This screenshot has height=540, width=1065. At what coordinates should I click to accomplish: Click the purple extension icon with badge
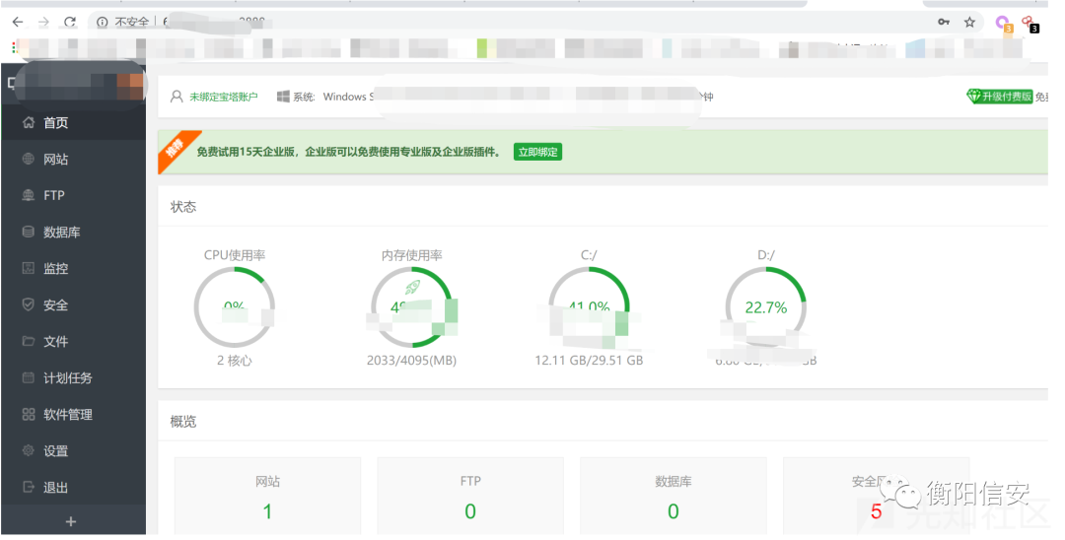coord(1003,23)
